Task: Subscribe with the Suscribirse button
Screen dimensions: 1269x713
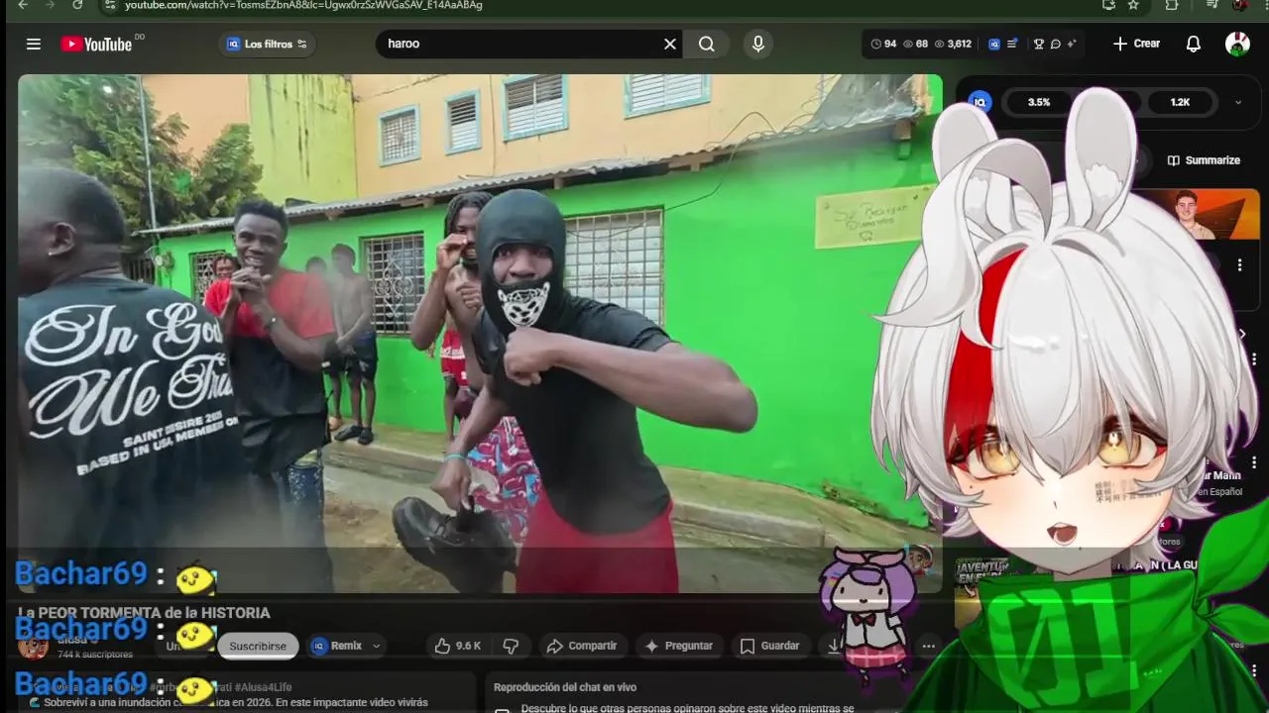Action: [258, 646]
